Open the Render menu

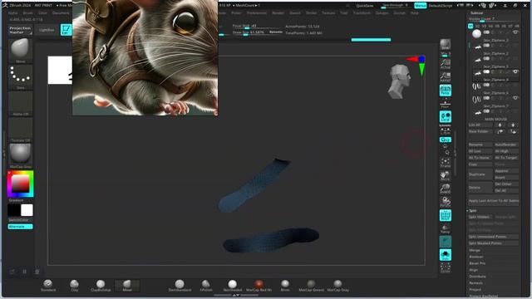(278, 13)
